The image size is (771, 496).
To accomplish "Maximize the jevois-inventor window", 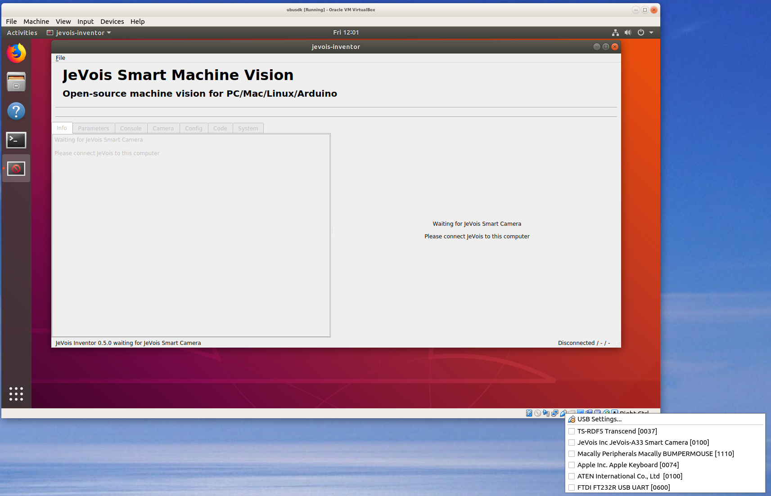I will [x=606, y=47].
